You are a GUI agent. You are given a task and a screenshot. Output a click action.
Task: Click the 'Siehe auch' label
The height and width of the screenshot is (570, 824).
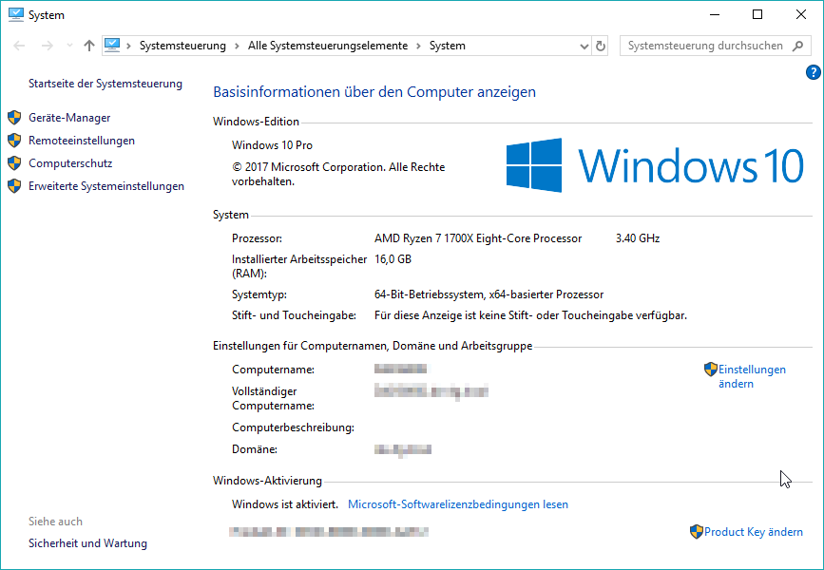point(55,522)
